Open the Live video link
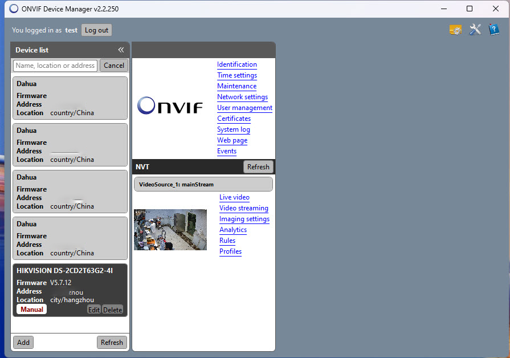This screenshot has width=510, height=358. tap(234, 197)
